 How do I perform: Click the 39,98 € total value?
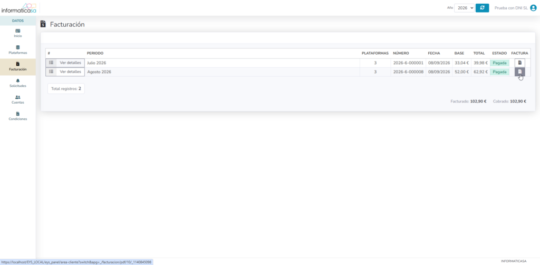pyautogui.click(x=480, y=63)
